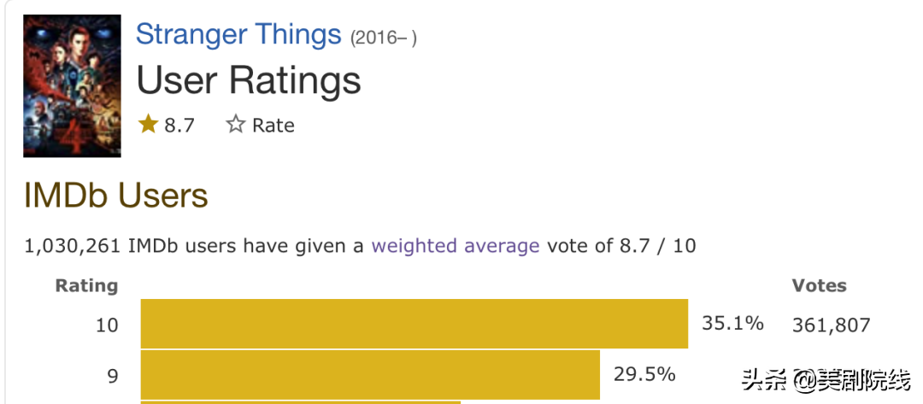Image resolution: width=923 pixels, height=404 pixels.
Task: Click the gold star rating icon
Action: point(149,125)
